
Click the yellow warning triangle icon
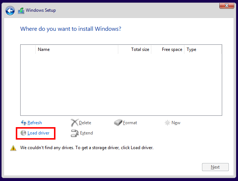13,148
